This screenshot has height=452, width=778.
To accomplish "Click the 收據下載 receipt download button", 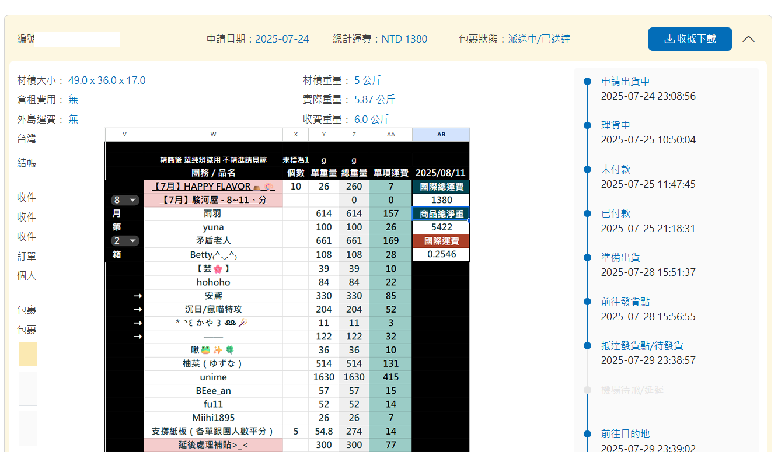I will click(x=690, y=39).
